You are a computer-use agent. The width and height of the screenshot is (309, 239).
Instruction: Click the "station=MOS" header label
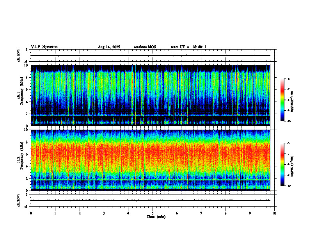point(145,47)
